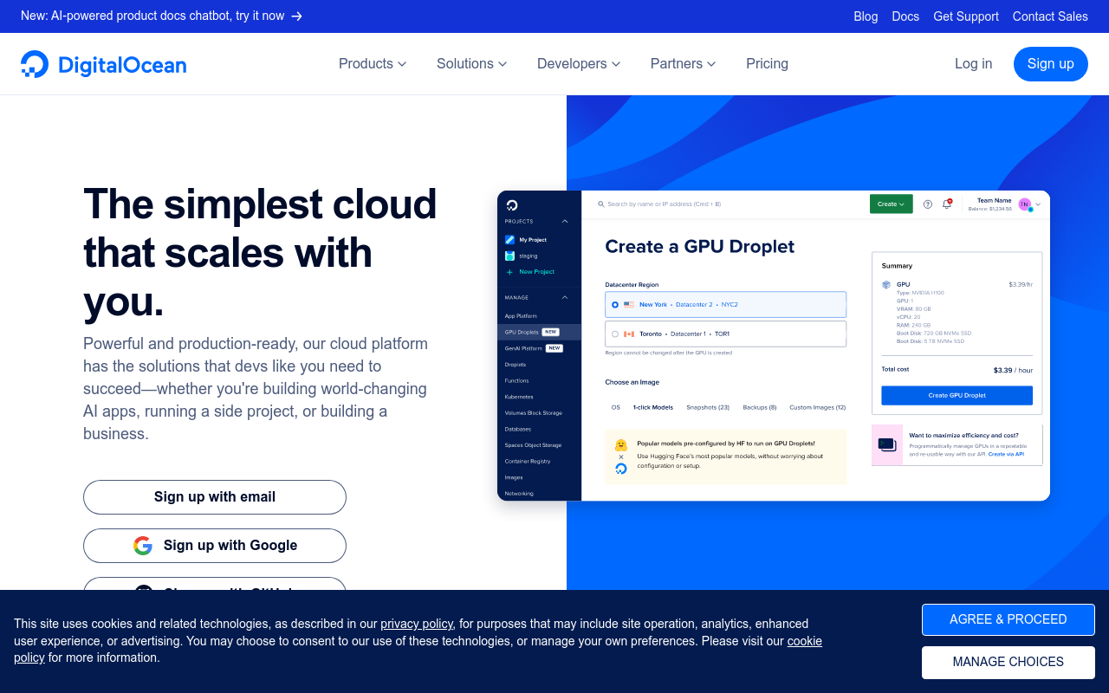
Task: Click Log in
Action: coord(974,64)
